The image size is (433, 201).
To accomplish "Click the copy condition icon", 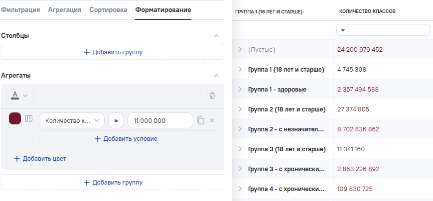I will tap(200, 120).
